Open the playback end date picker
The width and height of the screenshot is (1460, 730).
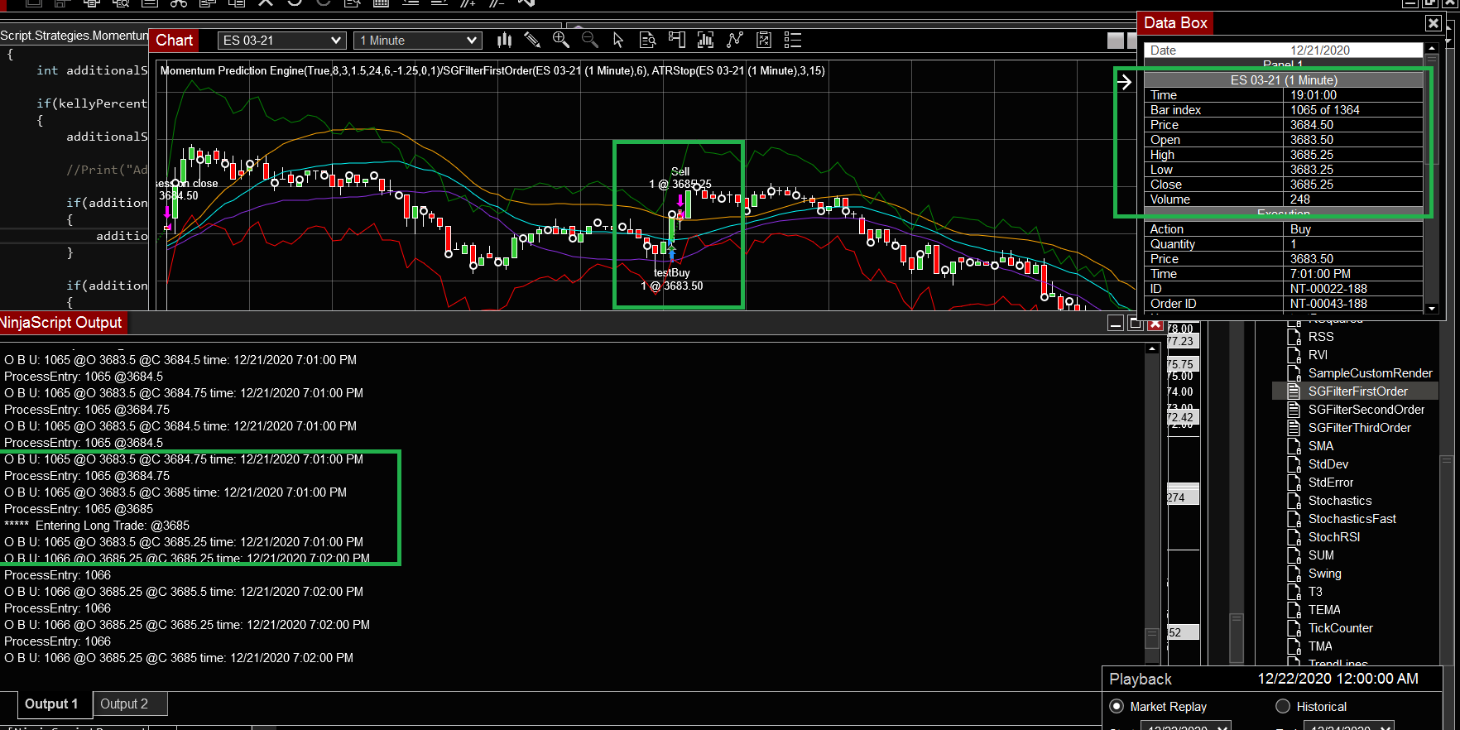[x=1349, y=725]
